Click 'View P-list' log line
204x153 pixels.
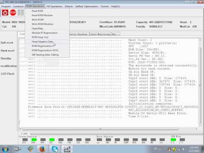[x=139, y=116]
